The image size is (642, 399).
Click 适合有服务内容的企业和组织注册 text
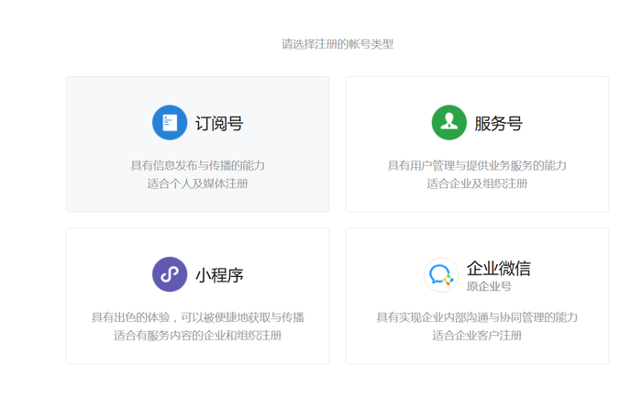(197, 336)
